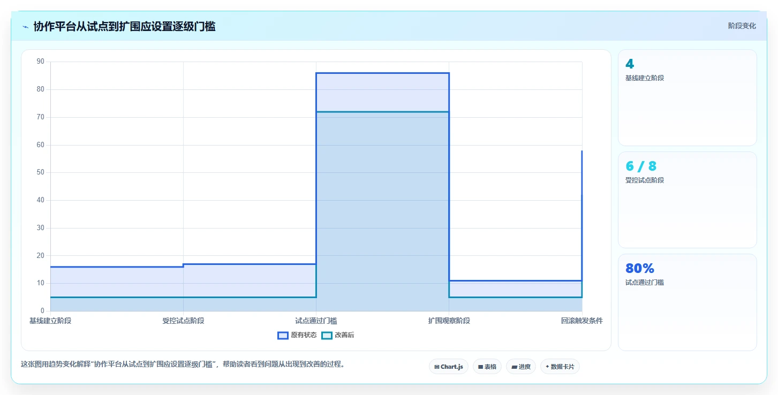Click the blue step line peak at 86
Viewport: 778px width, 395px height.
pyautogui.click(x=382, y=73)
